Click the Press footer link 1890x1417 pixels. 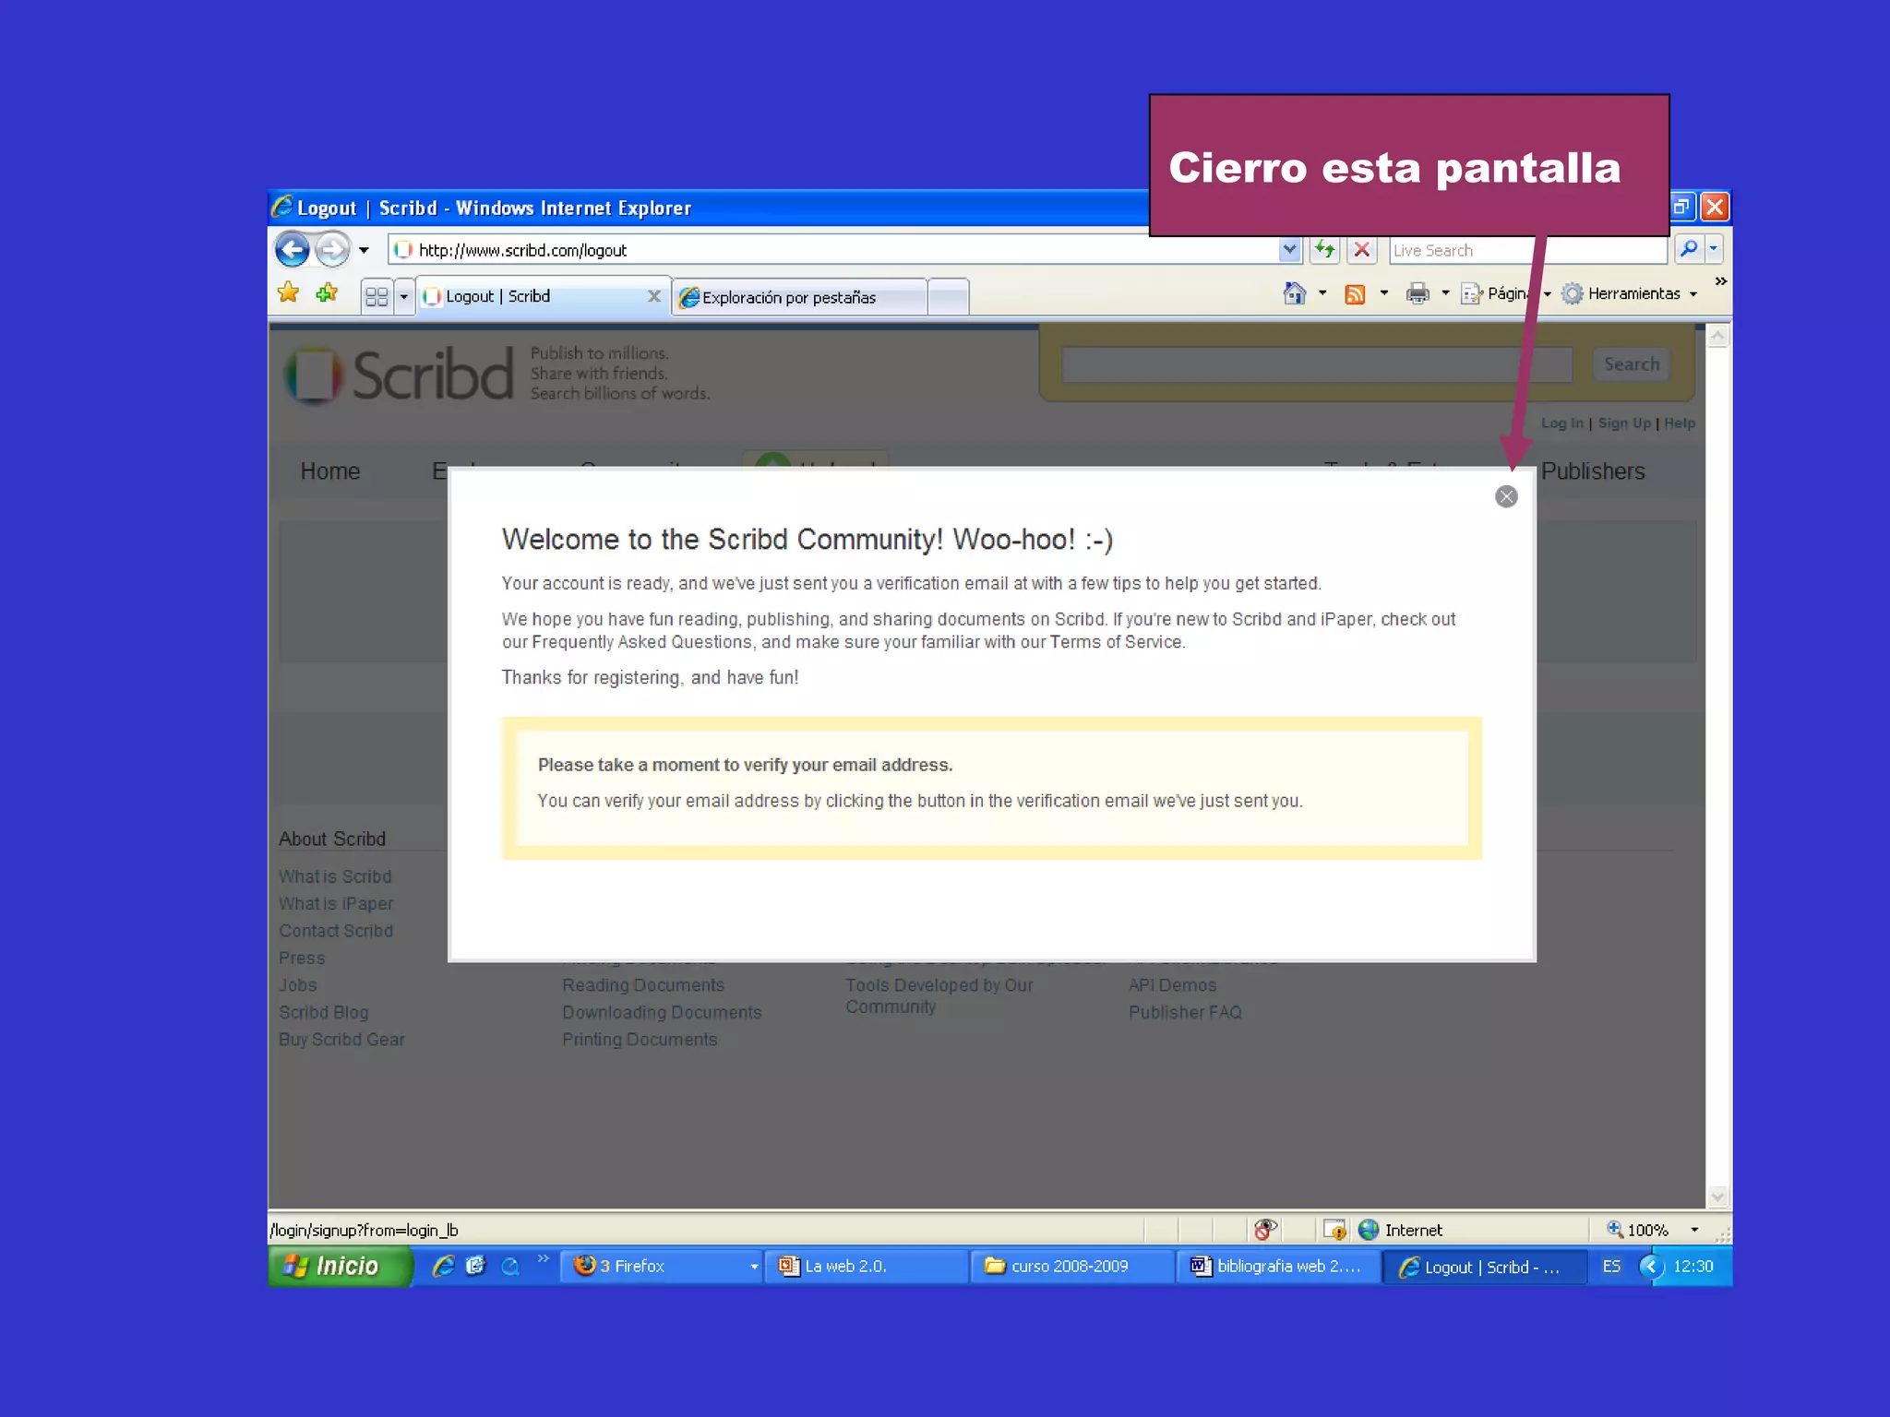click(x=302, y=959)
